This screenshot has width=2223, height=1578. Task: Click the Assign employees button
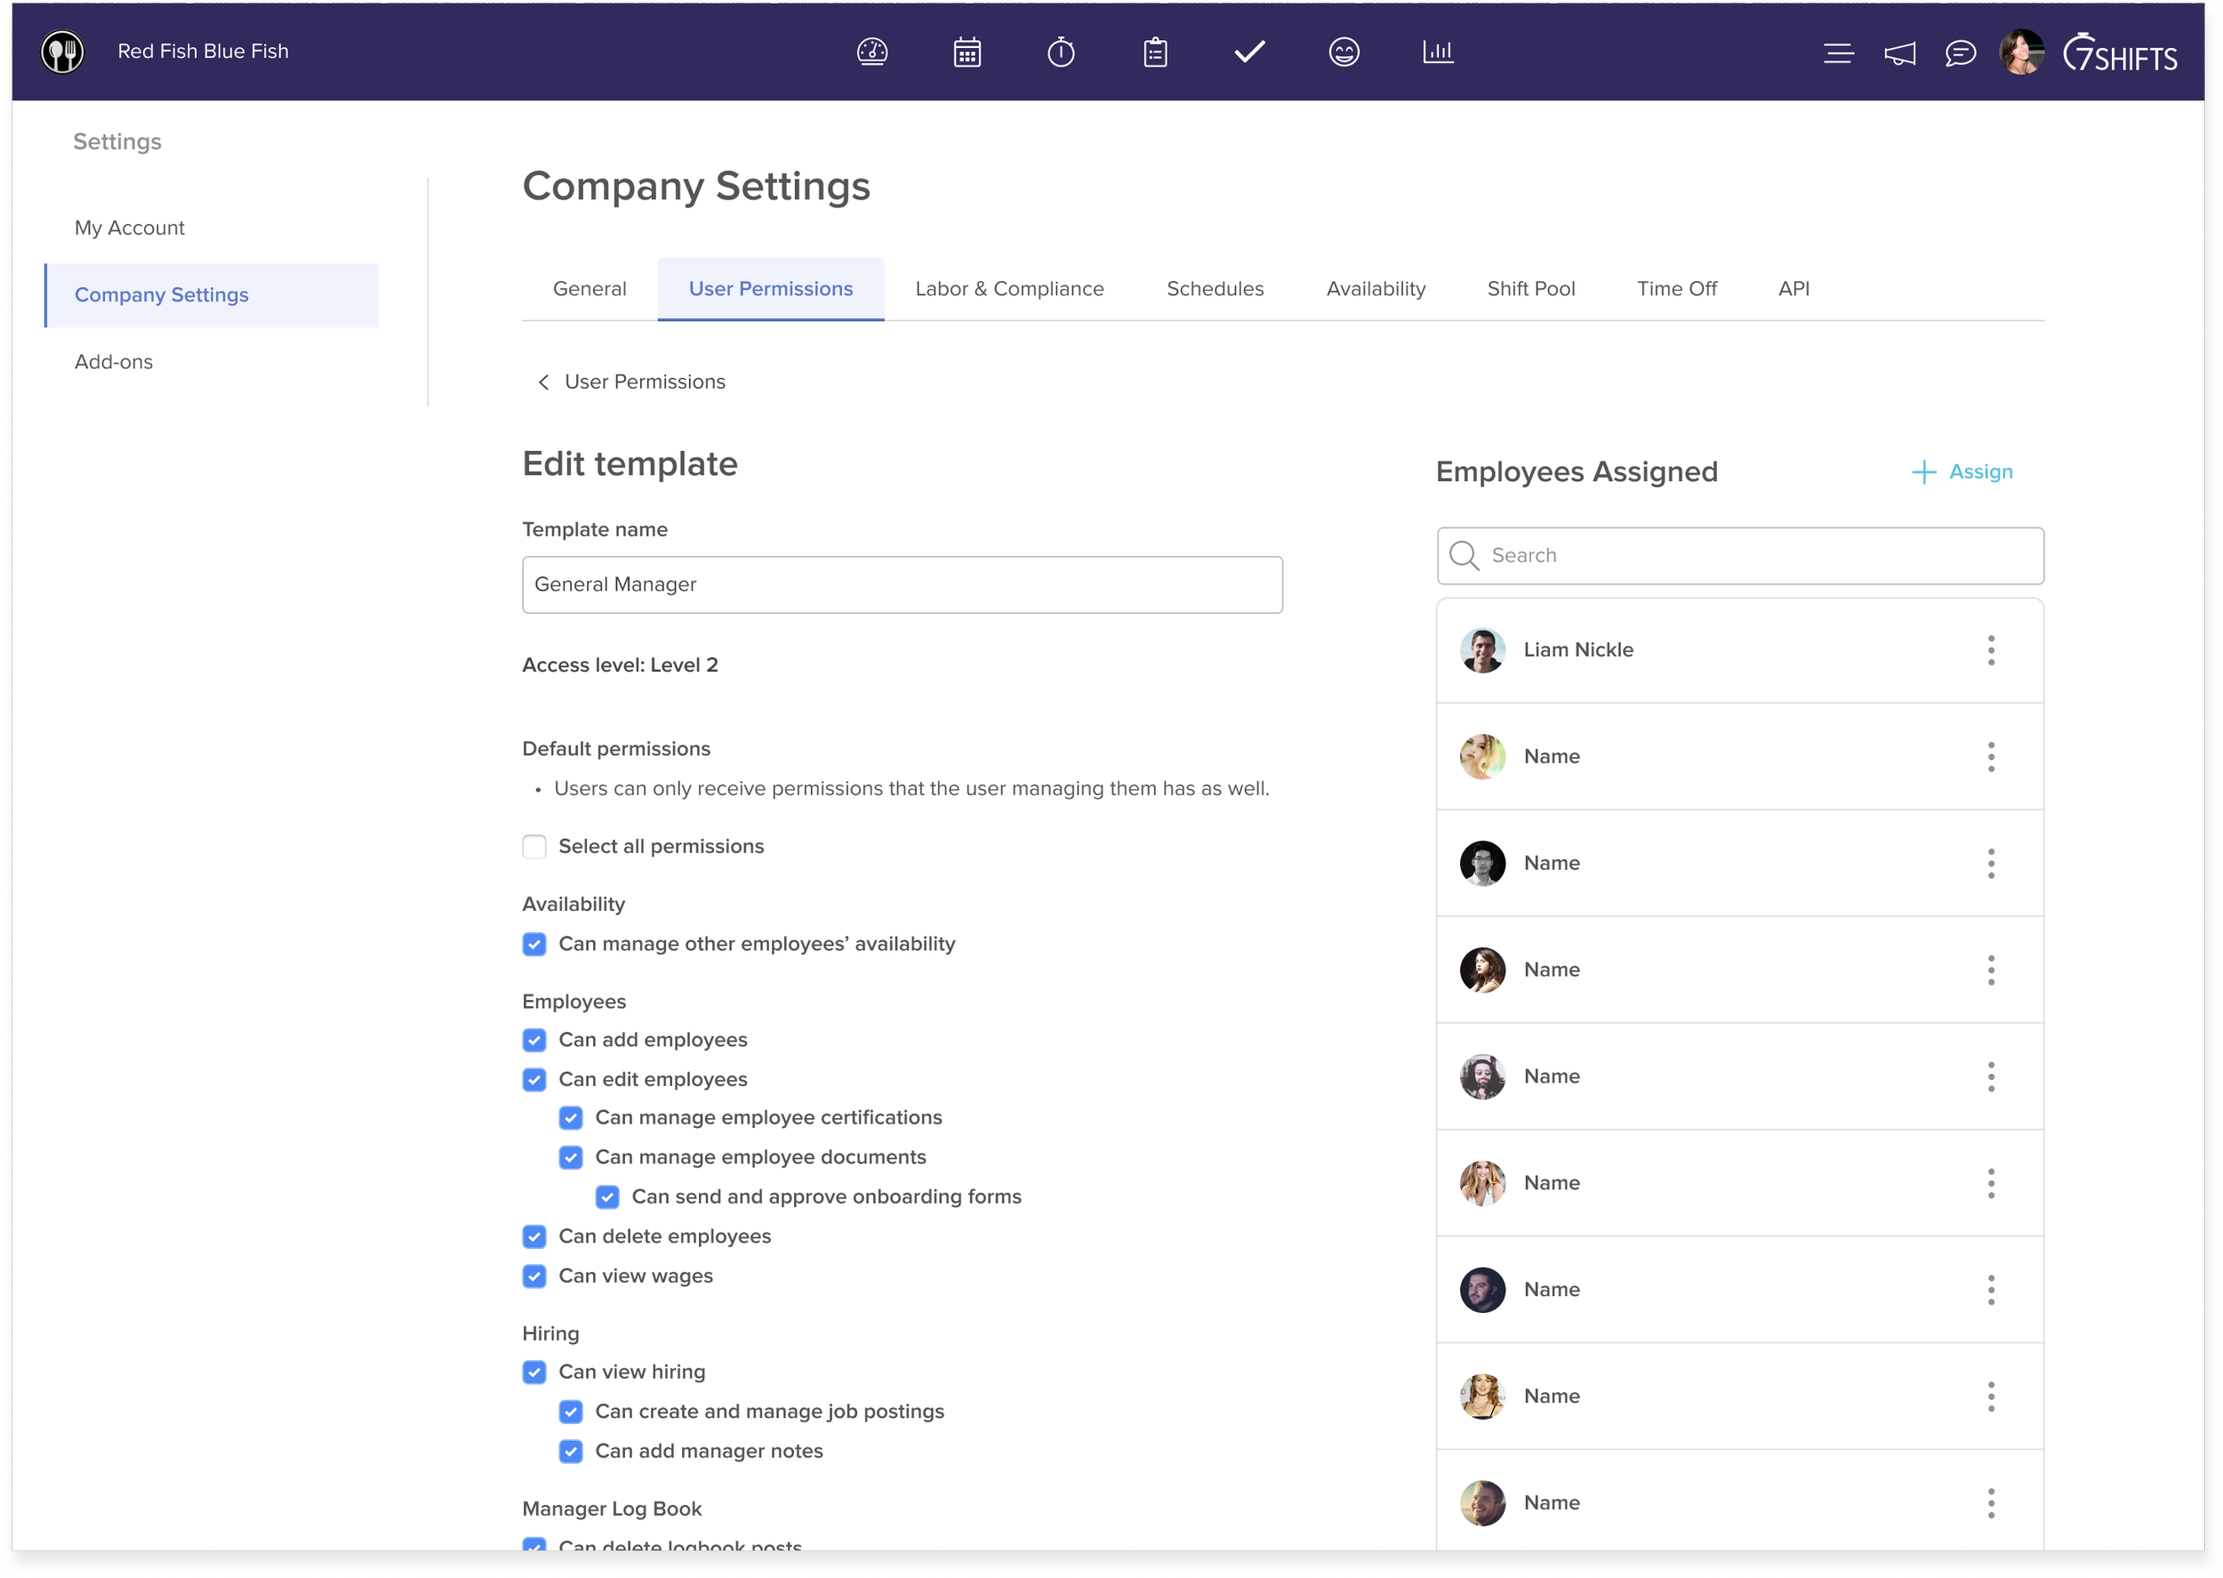coord(1962,472)
